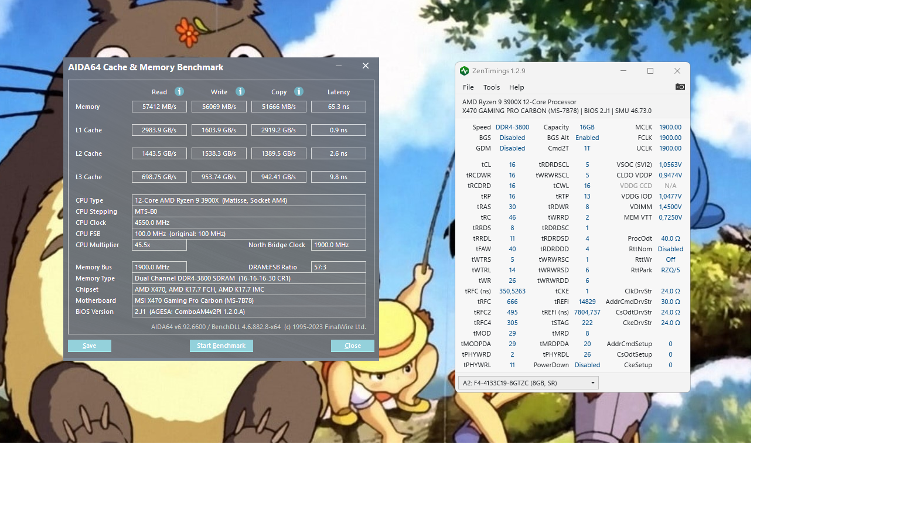Open the File menu in ZenTimings
Screen dimensions: 900x506
point(468,87)
